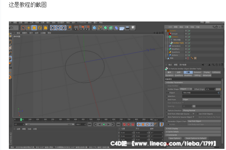Toggle the X axis lock icon

[x=53, y=28]
